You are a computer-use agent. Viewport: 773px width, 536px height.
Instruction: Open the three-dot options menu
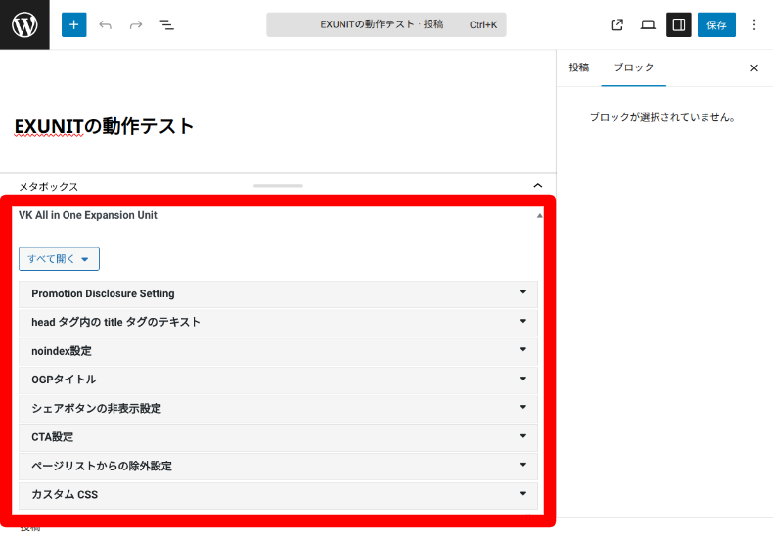click(x=754, y=24)
